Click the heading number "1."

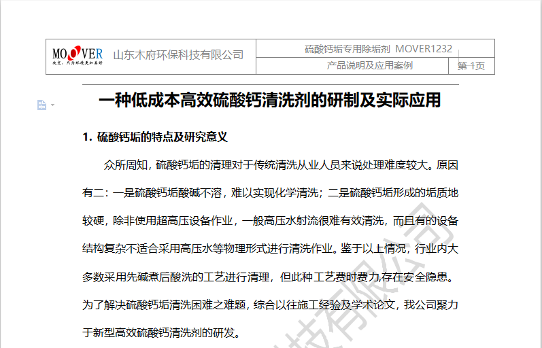(87, 137)
